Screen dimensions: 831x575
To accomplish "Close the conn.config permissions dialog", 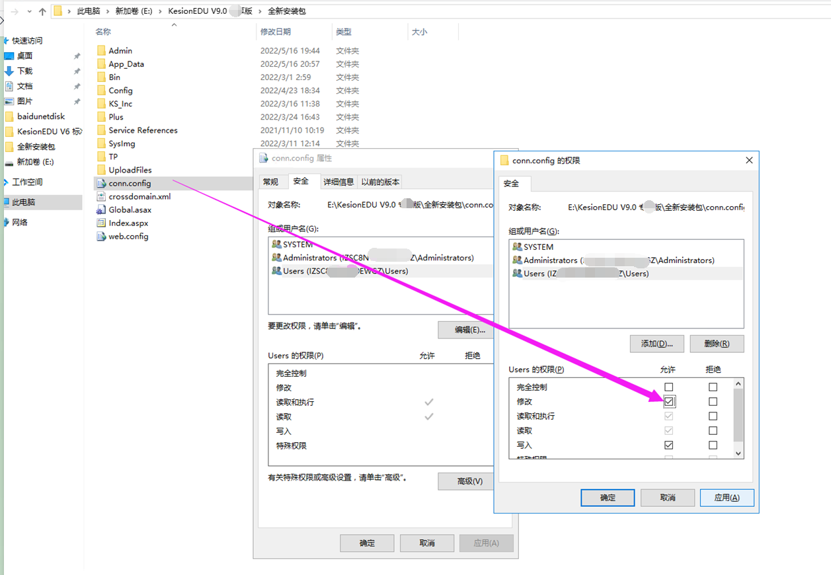I will [x=749, y=160].
